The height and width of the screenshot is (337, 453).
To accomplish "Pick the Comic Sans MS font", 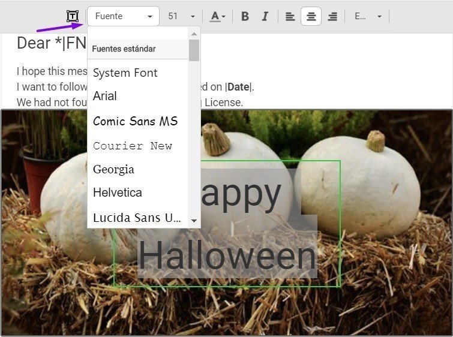I will [135, 121].
